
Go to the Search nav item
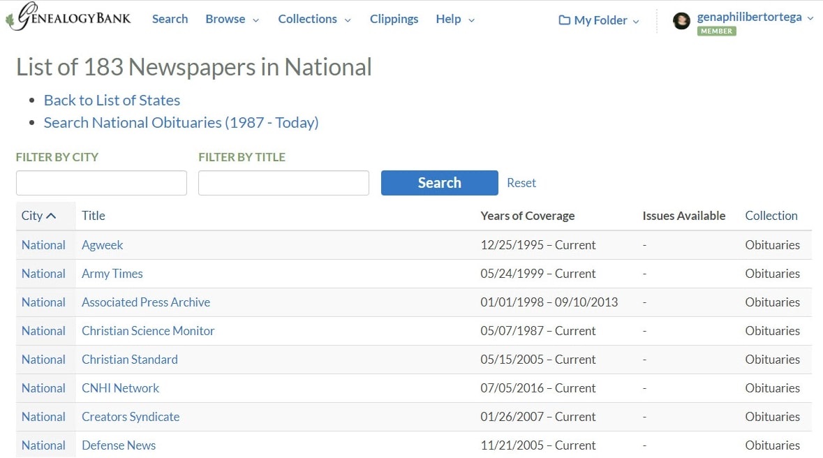[170, 19]
